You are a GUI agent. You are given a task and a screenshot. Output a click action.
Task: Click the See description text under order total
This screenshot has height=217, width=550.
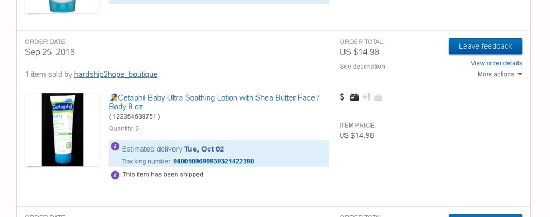[x=362, y=66]
